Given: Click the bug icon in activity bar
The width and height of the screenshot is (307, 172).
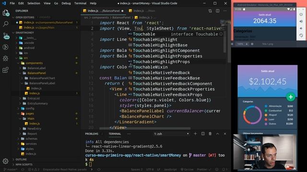Looking at the screenshot, I should point(5,58).
